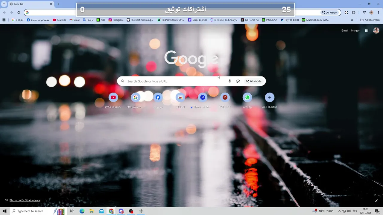Open the Home / X bookmark
Viewport: 383px width, 215px height.
[250, 20]
